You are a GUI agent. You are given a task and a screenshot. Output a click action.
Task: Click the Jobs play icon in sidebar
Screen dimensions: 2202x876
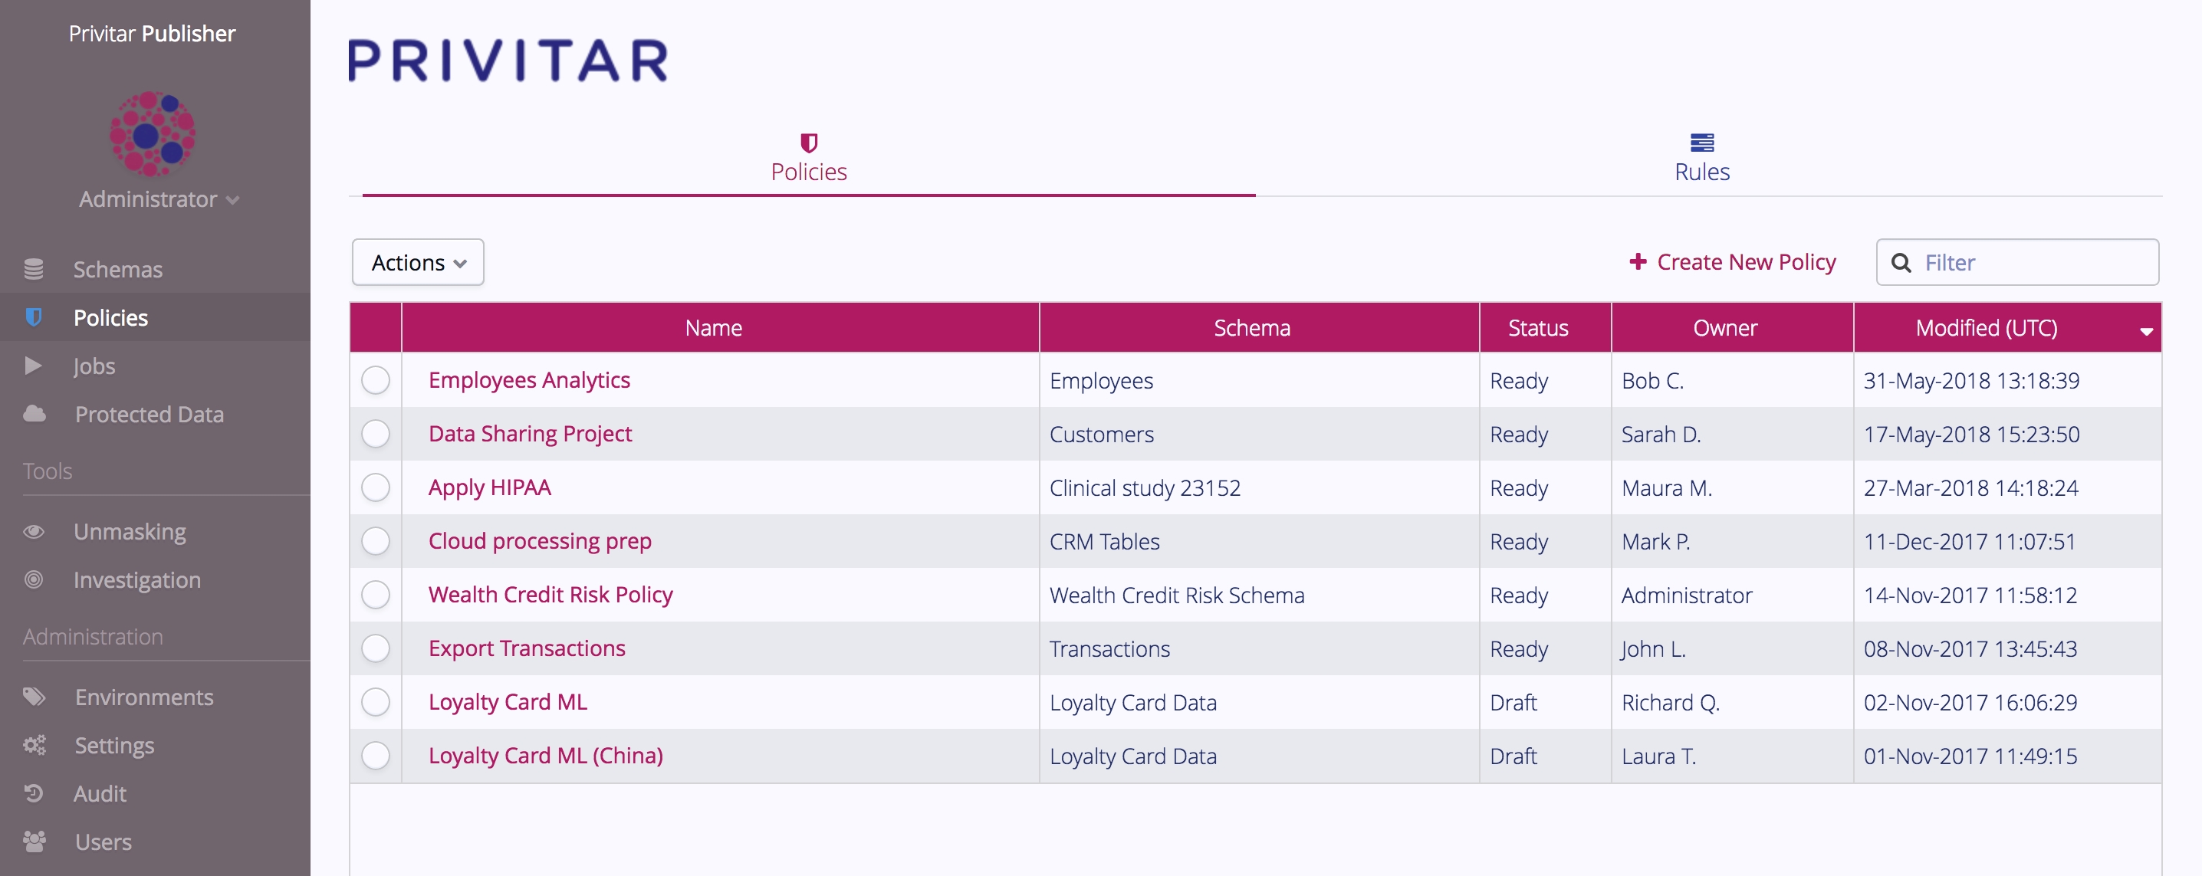pos(33,366)
